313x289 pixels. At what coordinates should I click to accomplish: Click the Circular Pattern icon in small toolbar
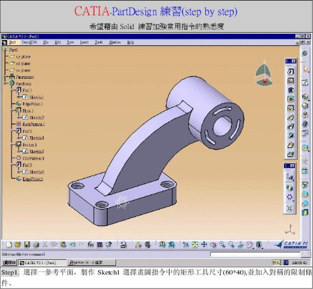290,197
